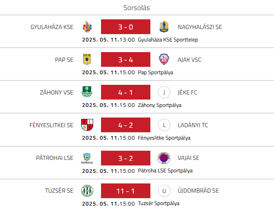Follow the VAJAI SE team link

[188, 158]
